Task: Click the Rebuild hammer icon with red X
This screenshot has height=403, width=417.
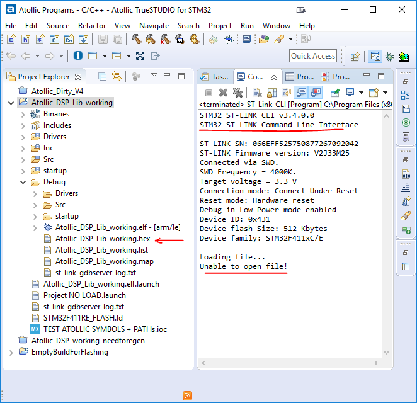Action: pyautogui.click(x=165, y=39)
